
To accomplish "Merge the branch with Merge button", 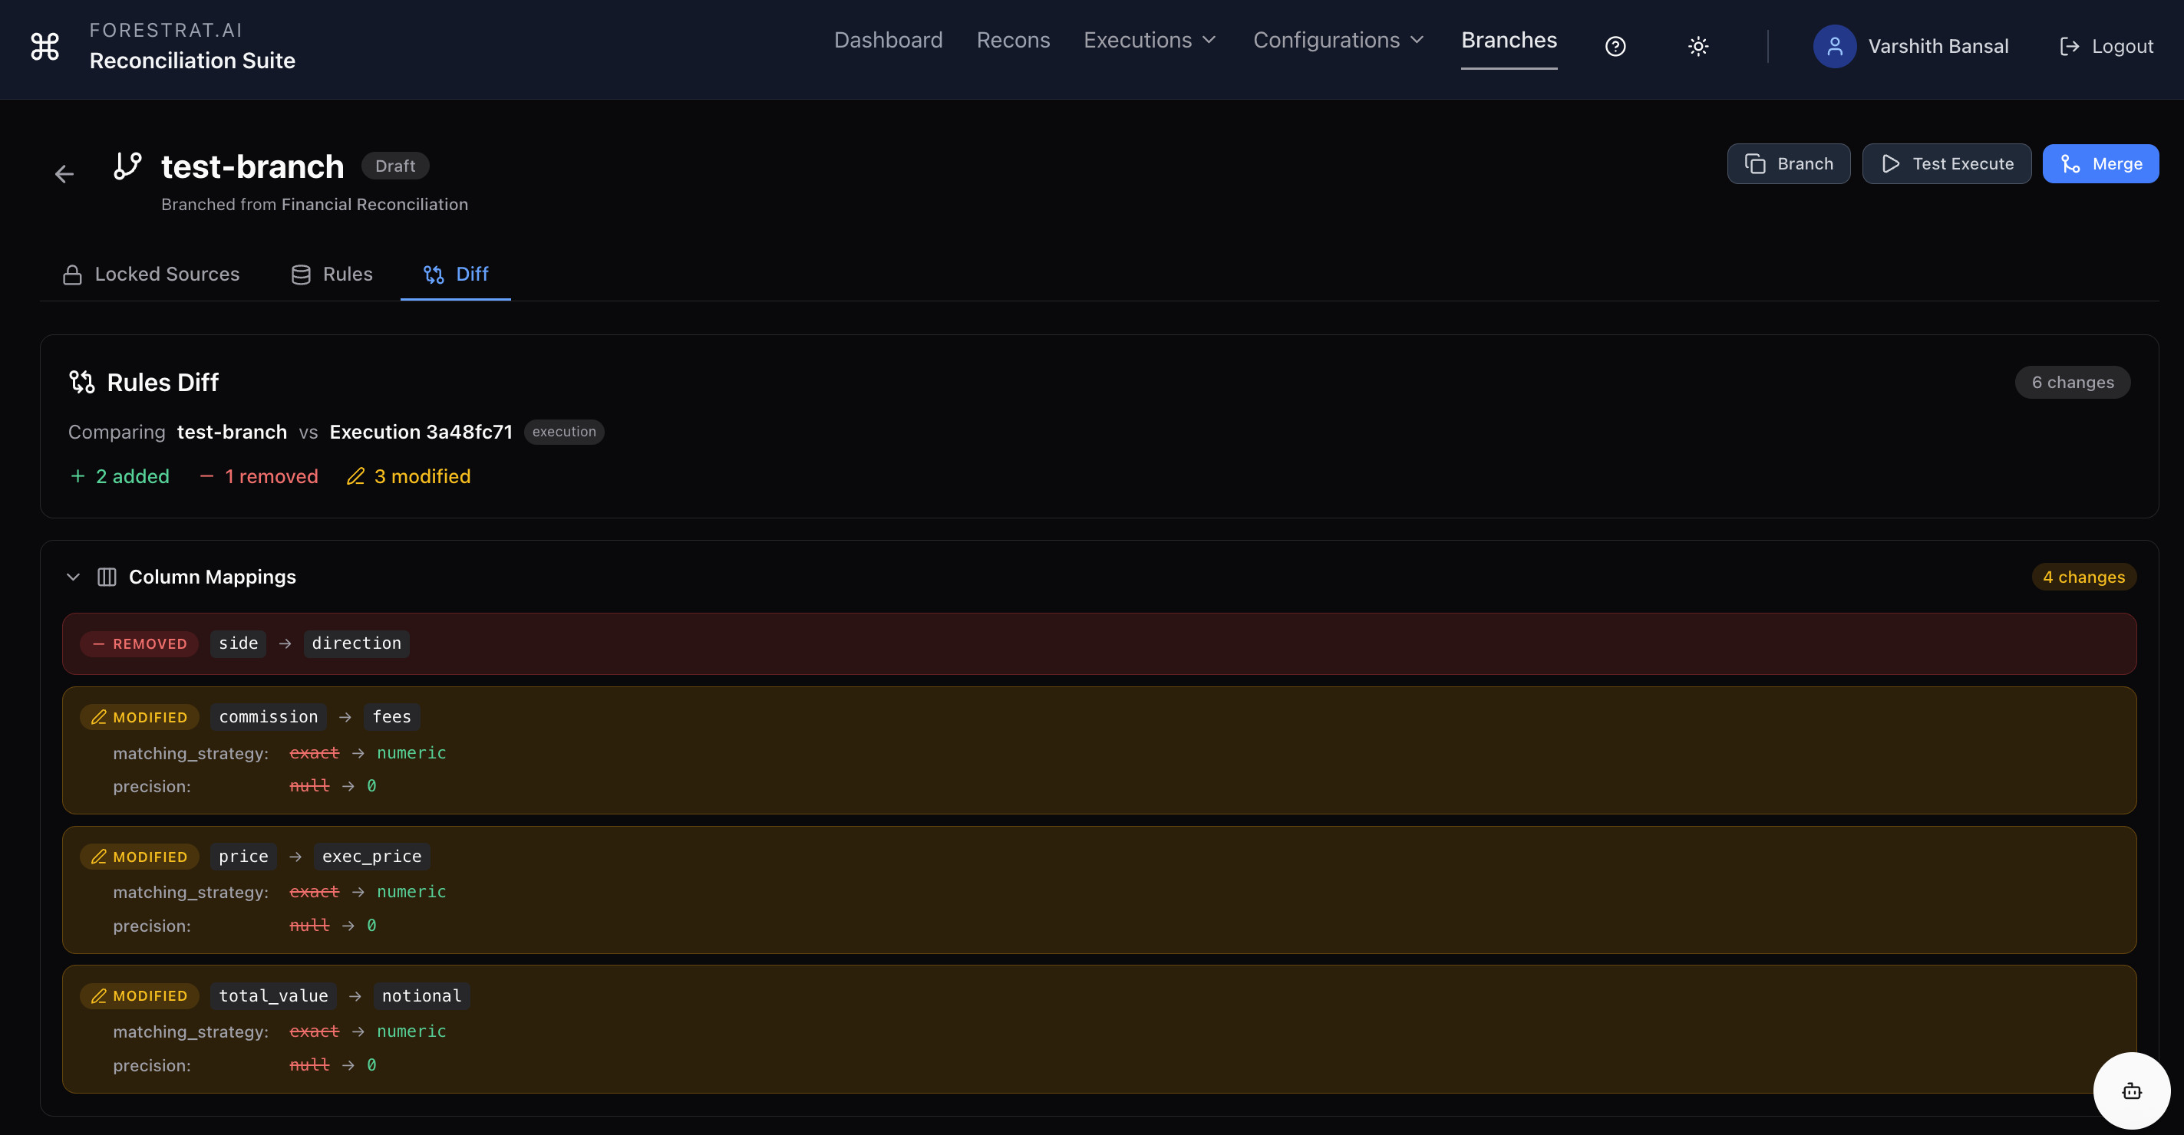I will (x=2100, y=164).
